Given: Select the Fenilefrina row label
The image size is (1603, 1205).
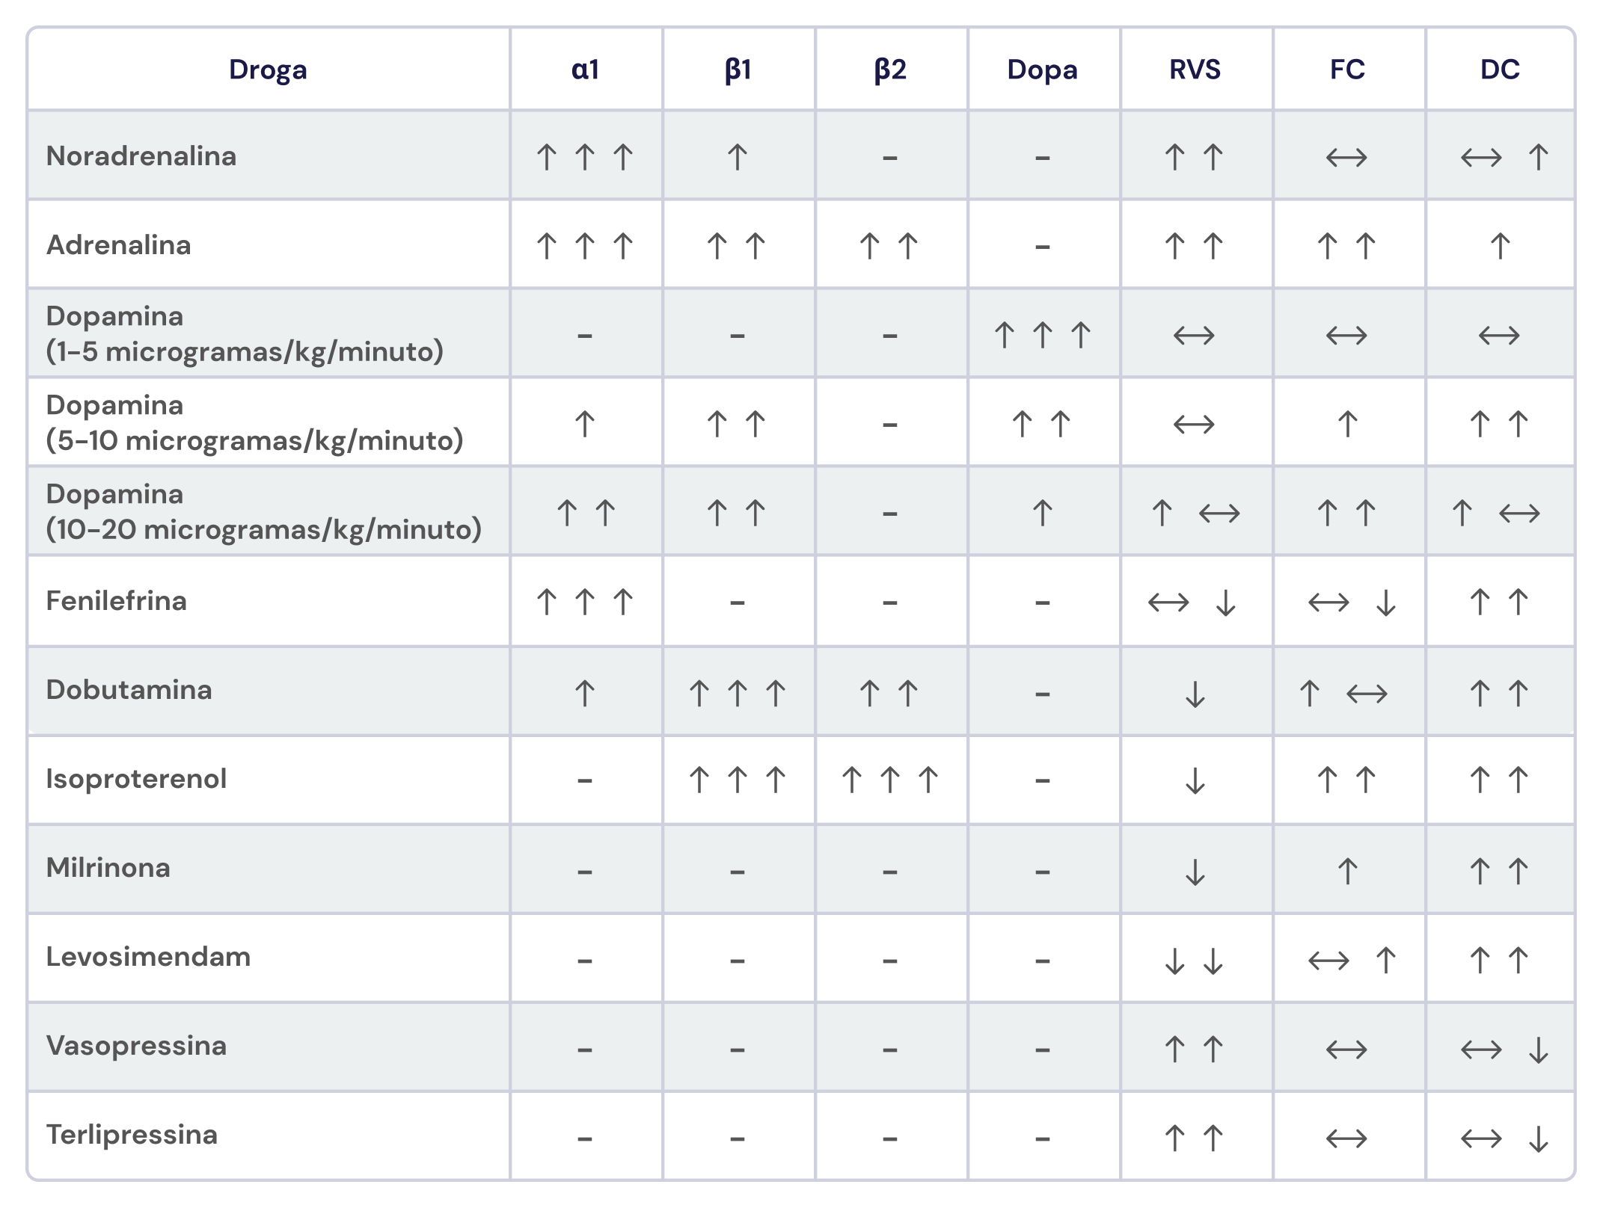Looking at the screenshot, I should (x=116, y=601).
